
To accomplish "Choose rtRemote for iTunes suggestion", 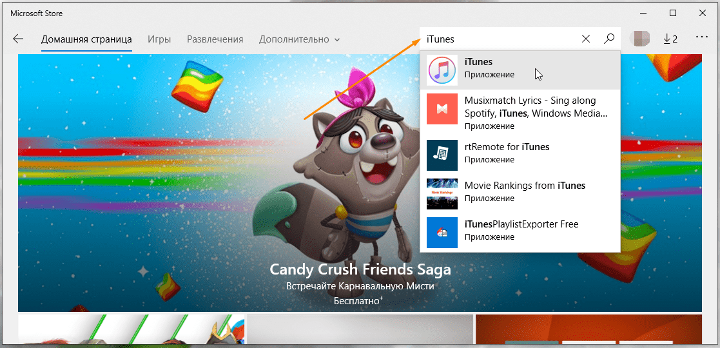I will point(520,155).
